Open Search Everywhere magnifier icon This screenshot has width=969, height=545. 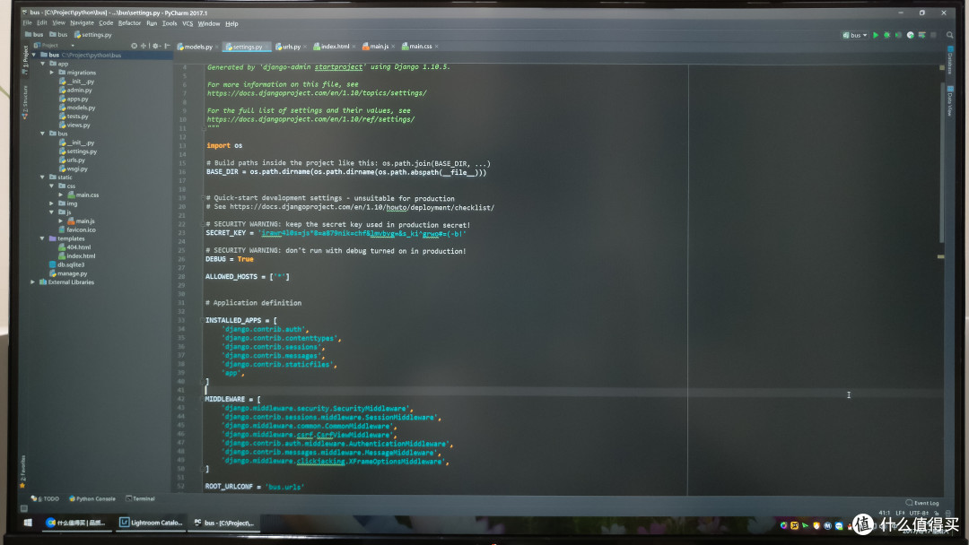point(950,35)
